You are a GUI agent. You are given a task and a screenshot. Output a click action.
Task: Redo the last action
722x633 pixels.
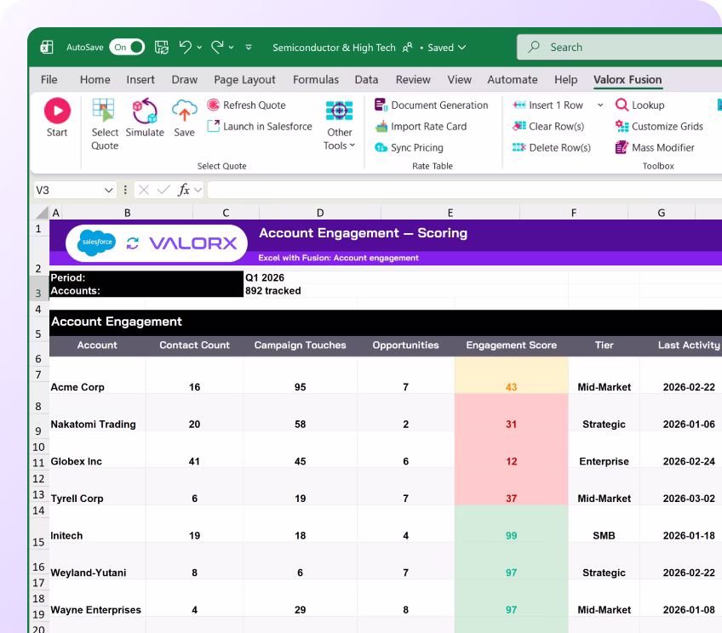tap(217, 47)
